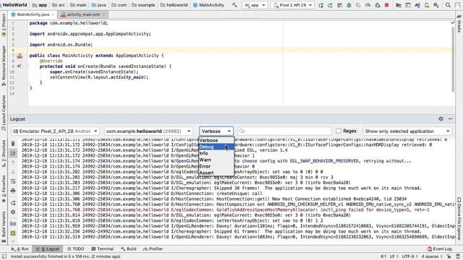463x260 pixels.
Task: Click into the Logcat search field
Action: tap(284, 131)
